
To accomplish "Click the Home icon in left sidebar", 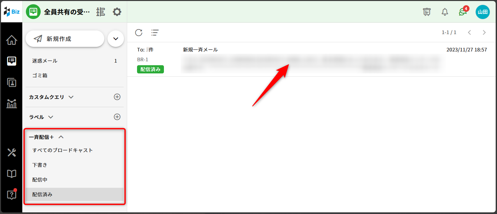I will 11,40.
